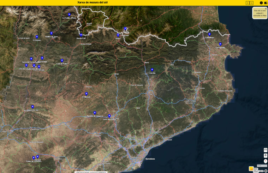Screen dimensions: 268x173
Task: Toggle the basemap selector button
Action: (266, 150)
